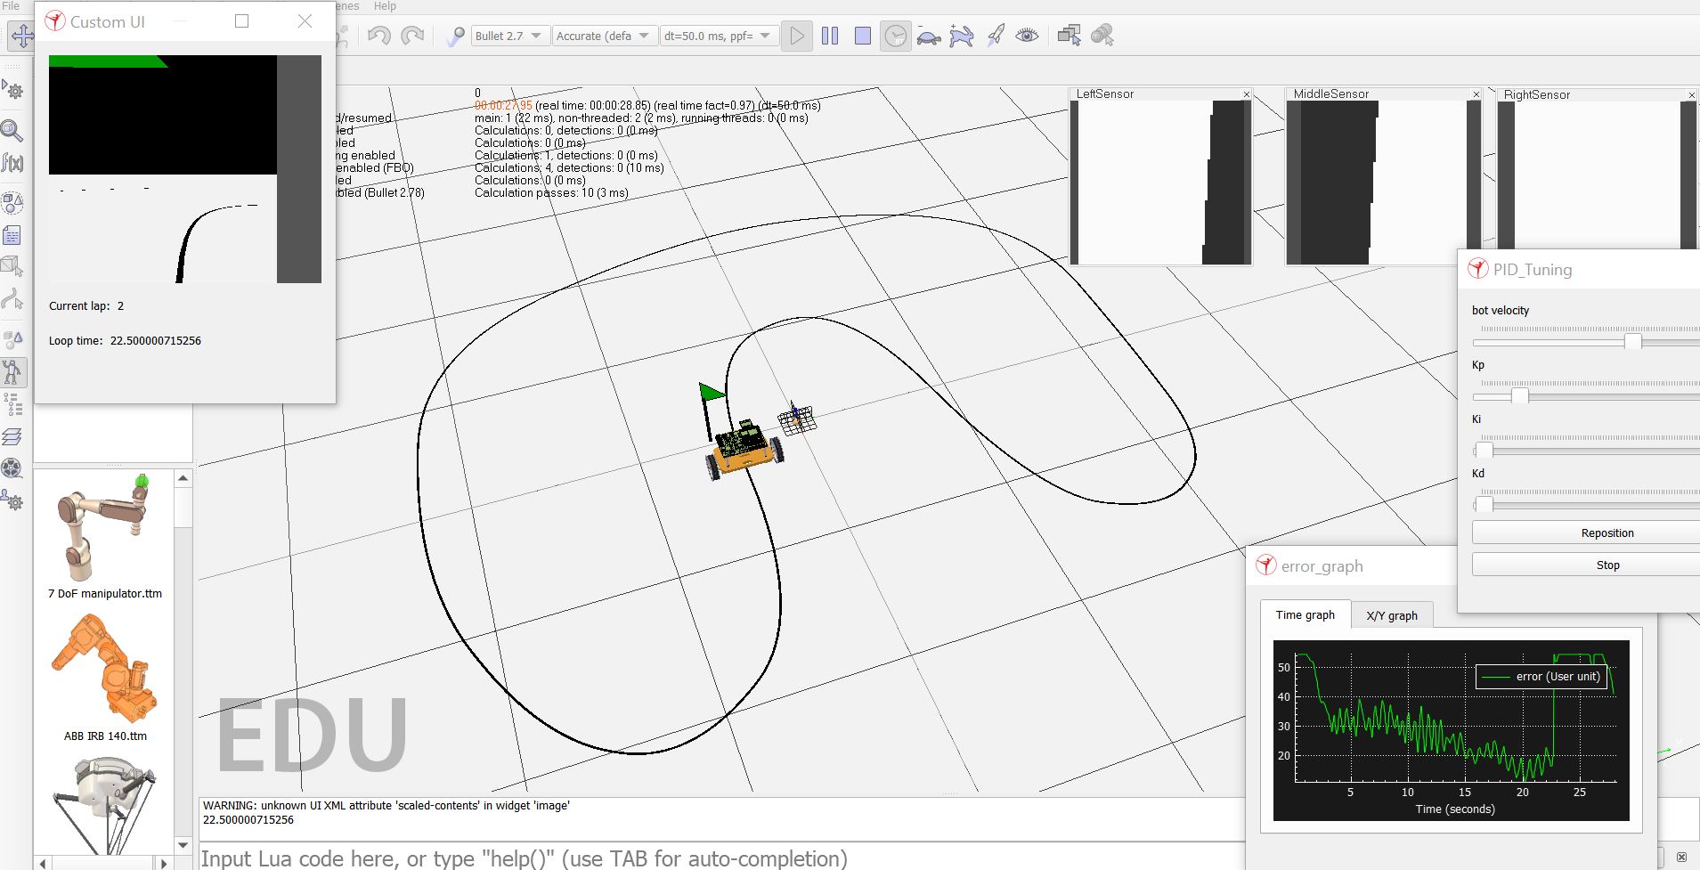This screenshot has width=1700, height=870.
Task: Open simulation settings gear icon in sidebar
Action: tap(12, 90)
